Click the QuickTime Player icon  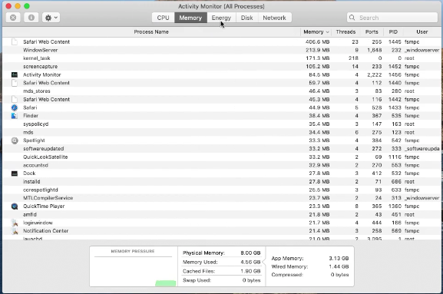point(15,206)
